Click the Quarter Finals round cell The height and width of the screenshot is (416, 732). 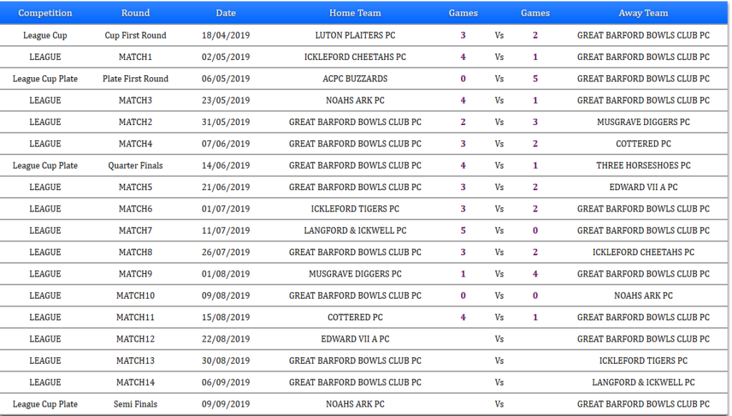[135, 166]
